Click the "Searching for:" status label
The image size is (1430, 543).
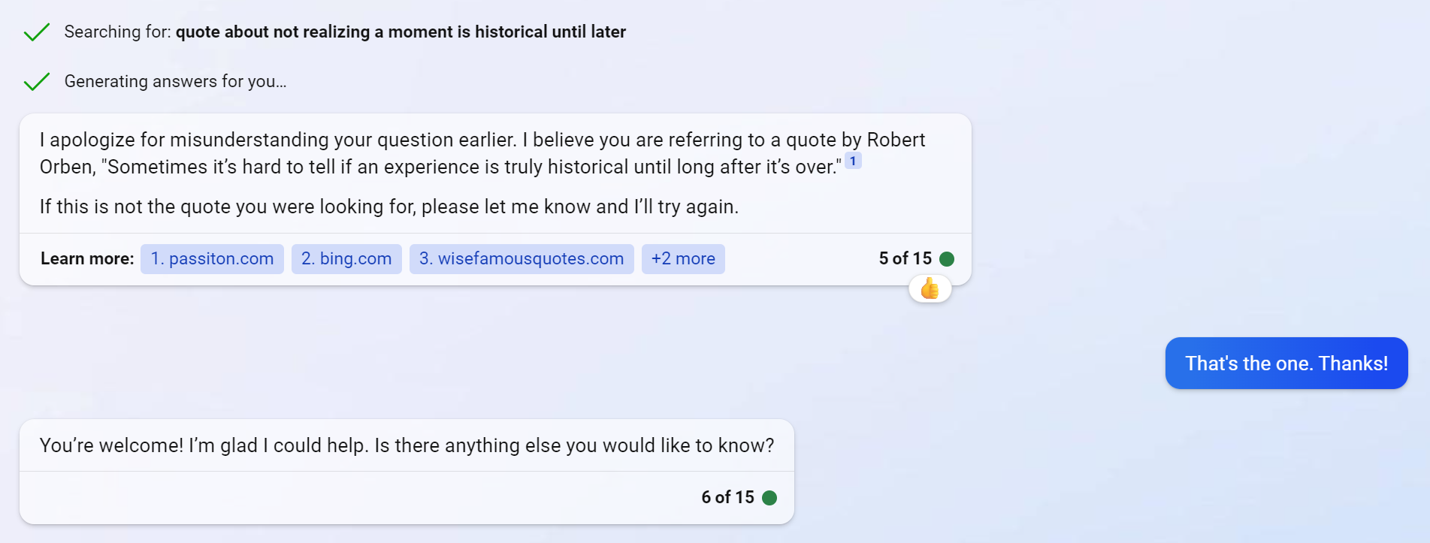pos(117,32)
